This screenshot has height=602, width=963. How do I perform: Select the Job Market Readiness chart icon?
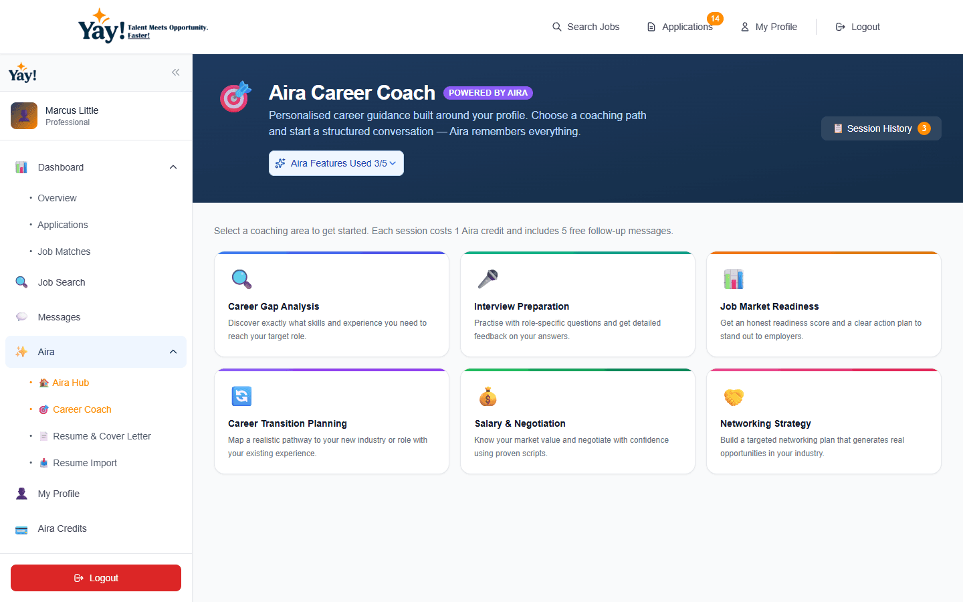pos(734,279)
